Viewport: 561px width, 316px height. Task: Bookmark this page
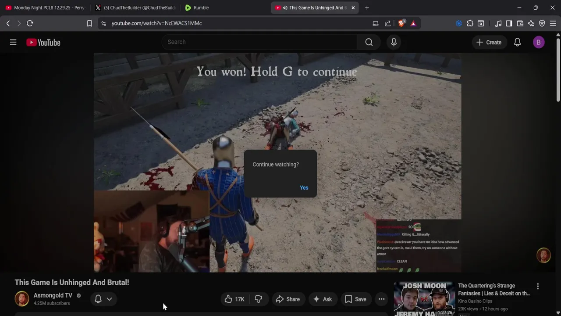pos(89,23)
